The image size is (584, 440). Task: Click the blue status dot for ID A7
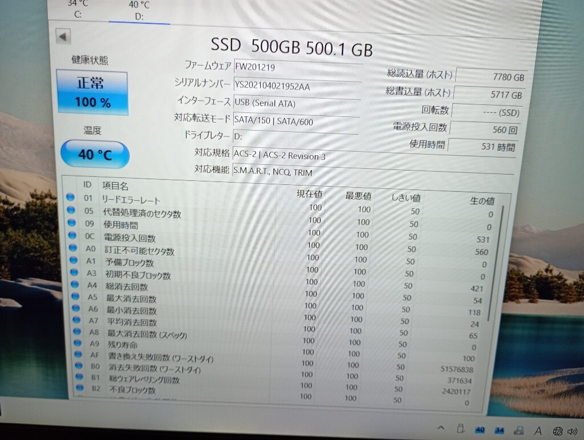[77, 319]
